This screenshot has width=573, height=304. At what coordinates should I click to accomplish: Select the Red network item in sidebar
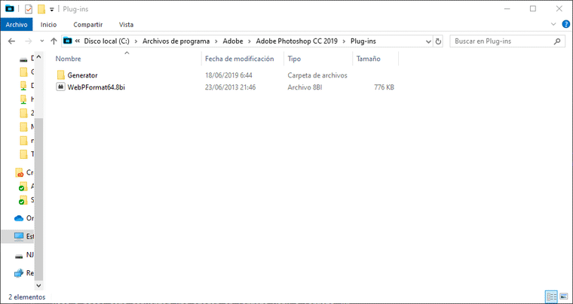[24, 273]
